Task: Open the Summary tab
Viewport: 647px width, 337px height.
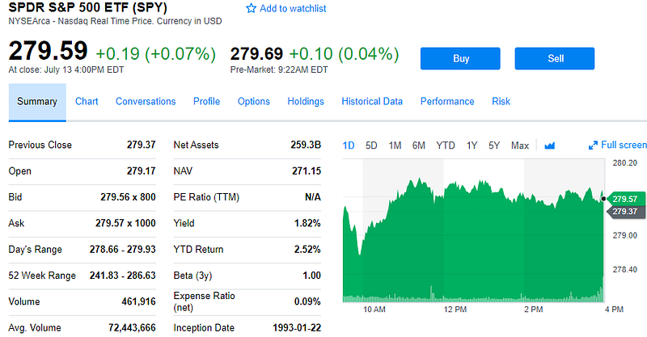Action: (x=37, y=102)
